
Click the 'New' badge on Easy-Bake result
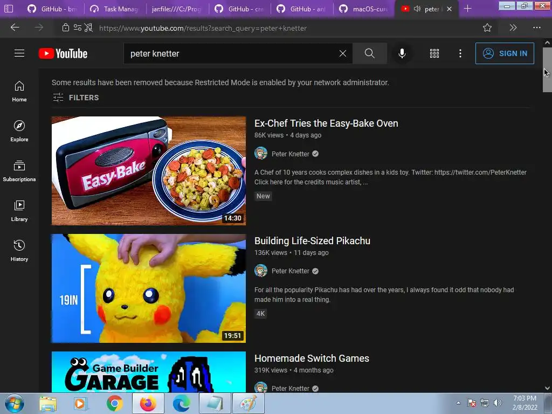pyautogui.click(x=263, y=196)
